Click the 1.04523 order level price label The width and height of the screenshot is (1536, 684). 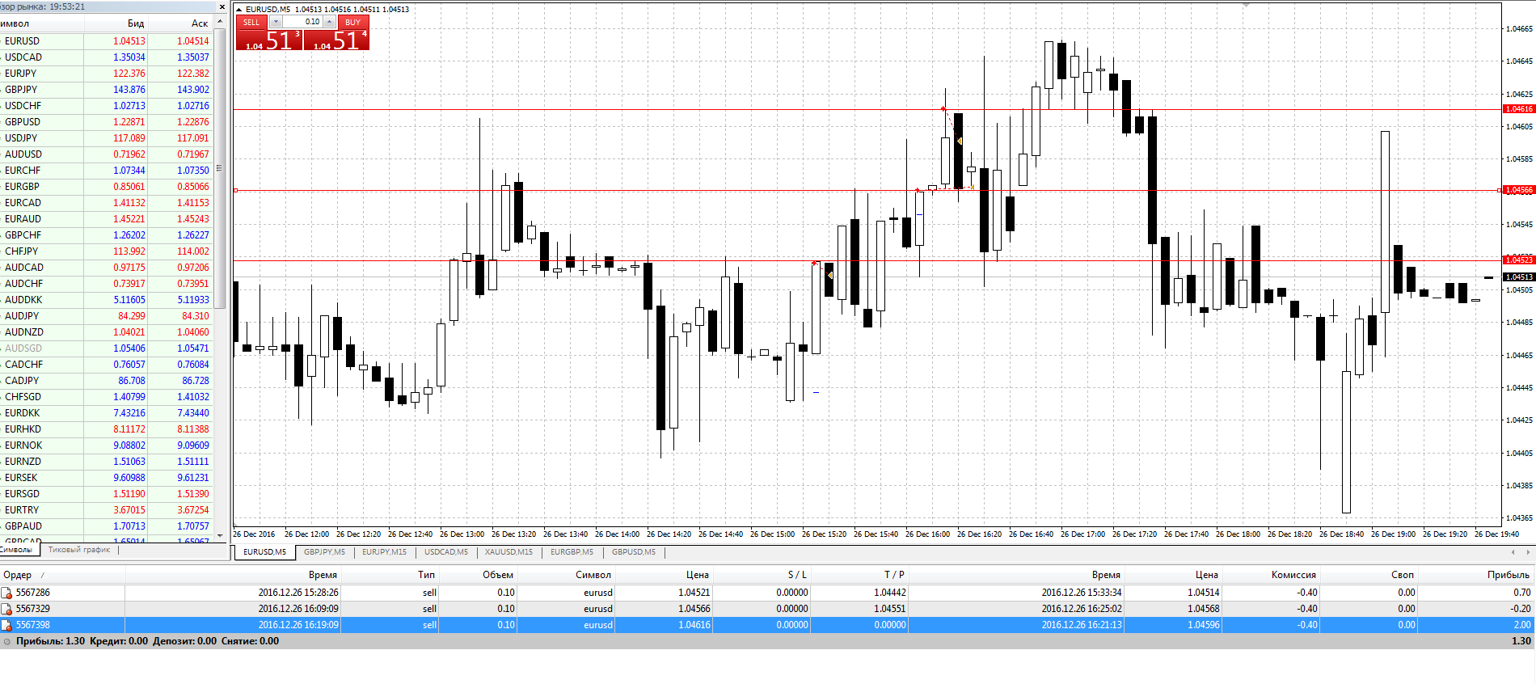tap(1519, 260)
